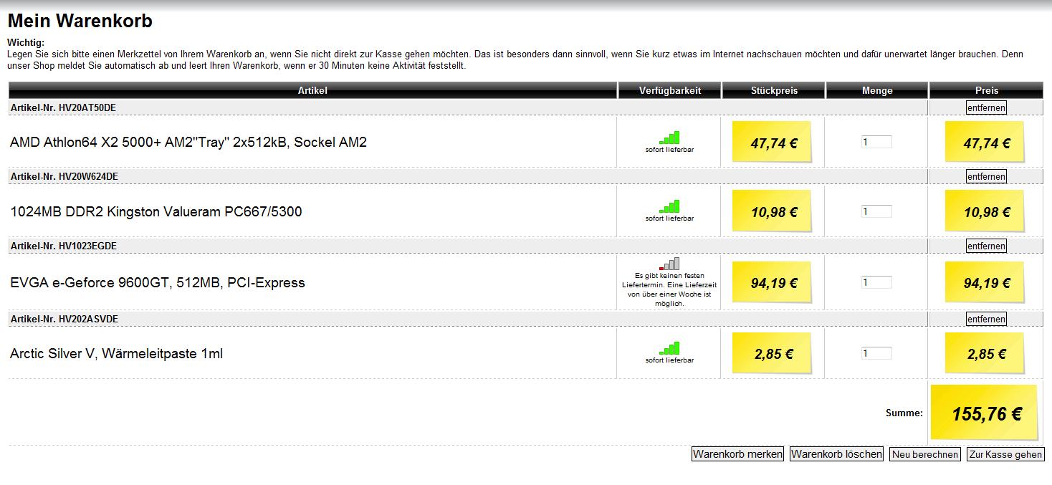The width and height of the screenshot is (1052, 485).
Task: Click the EVGA e-Geforce 9600GT article name
Action: (x=158, y=283)
